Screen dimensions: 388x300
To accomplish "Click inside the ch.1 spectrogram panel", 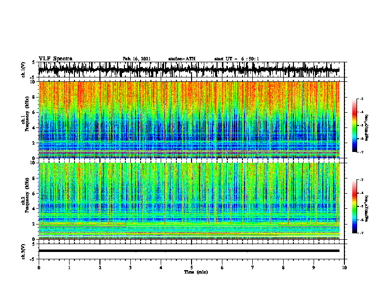I will click(x=189, y=120).
